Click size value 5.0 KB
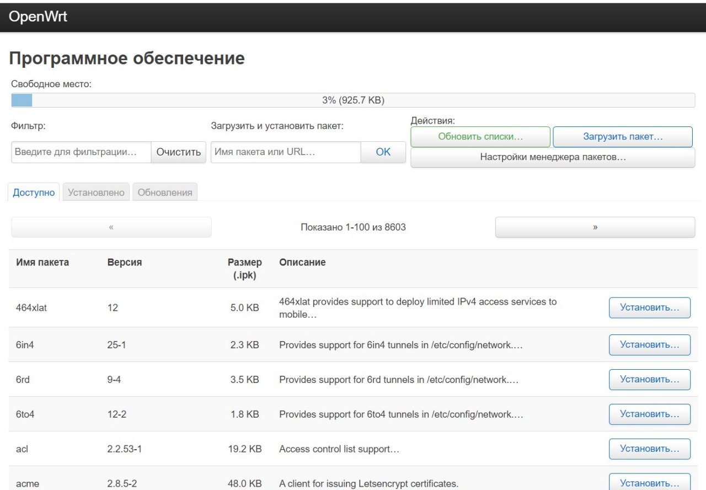The image size is (706, 490). click(244, 308)
